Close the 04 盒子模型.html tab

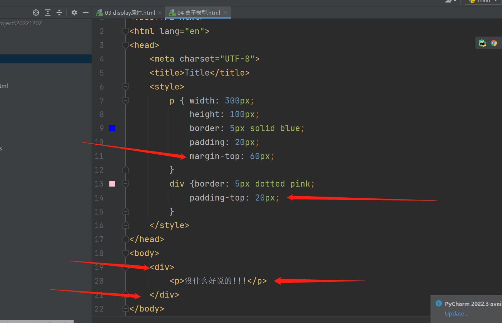tap(226, 13)
